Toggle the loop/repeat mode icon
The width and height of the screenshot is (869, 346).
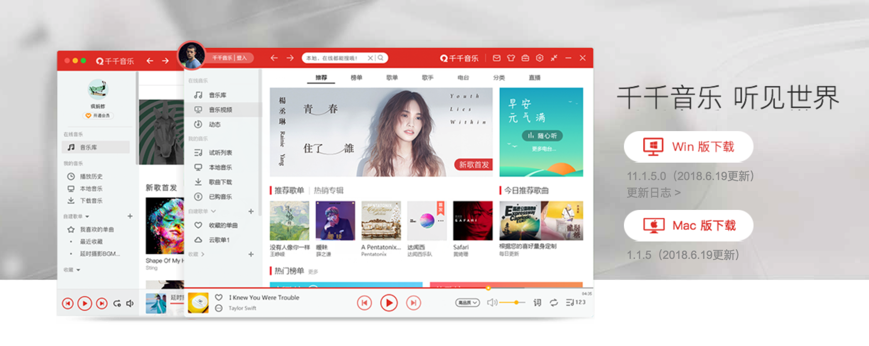click(554, 302)
